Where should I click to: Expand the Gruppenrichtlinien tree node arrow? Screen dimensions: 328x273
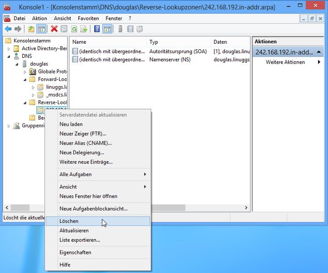pyautogui.click(x=9, y=126)
